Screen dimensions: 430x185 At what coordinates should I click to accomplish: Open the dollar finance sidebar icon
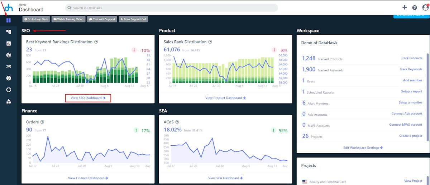pyautogui.click(x=9, y=78)
